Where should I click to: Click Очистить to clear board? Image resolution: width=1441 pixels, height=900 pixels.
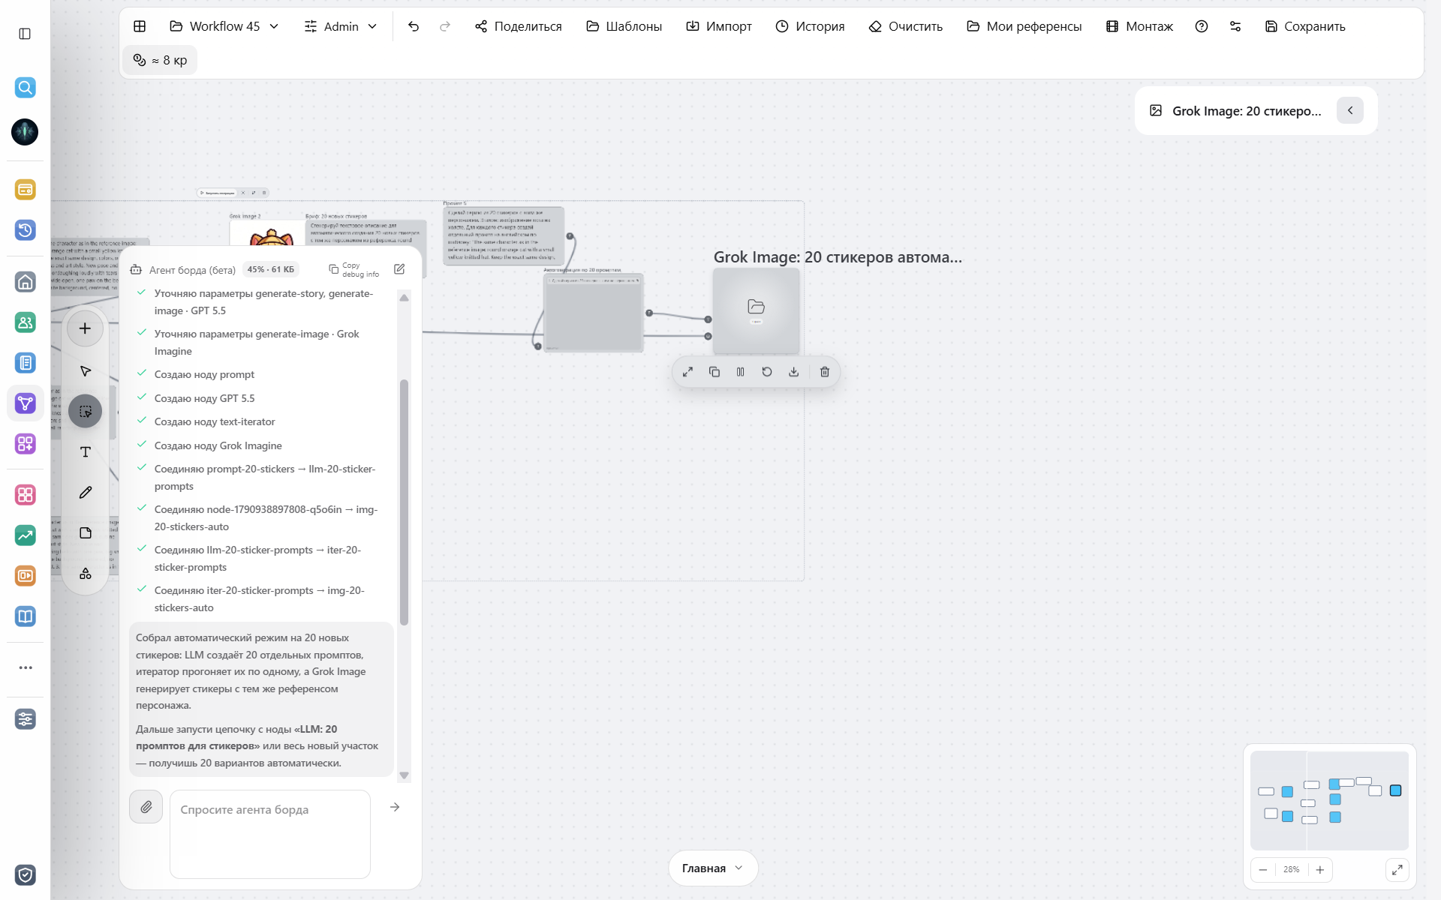point(906,26)
